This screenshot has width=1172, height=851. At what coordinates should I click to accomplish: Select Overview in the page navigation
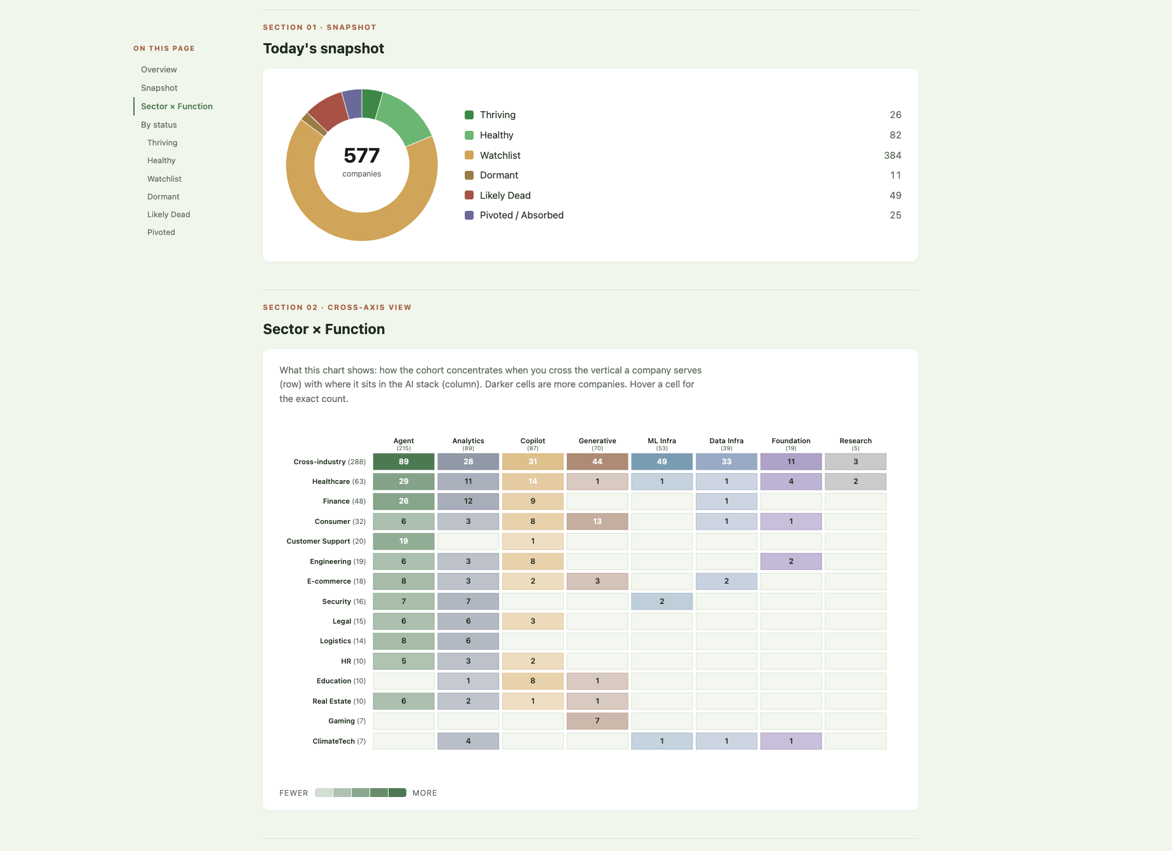159,69
